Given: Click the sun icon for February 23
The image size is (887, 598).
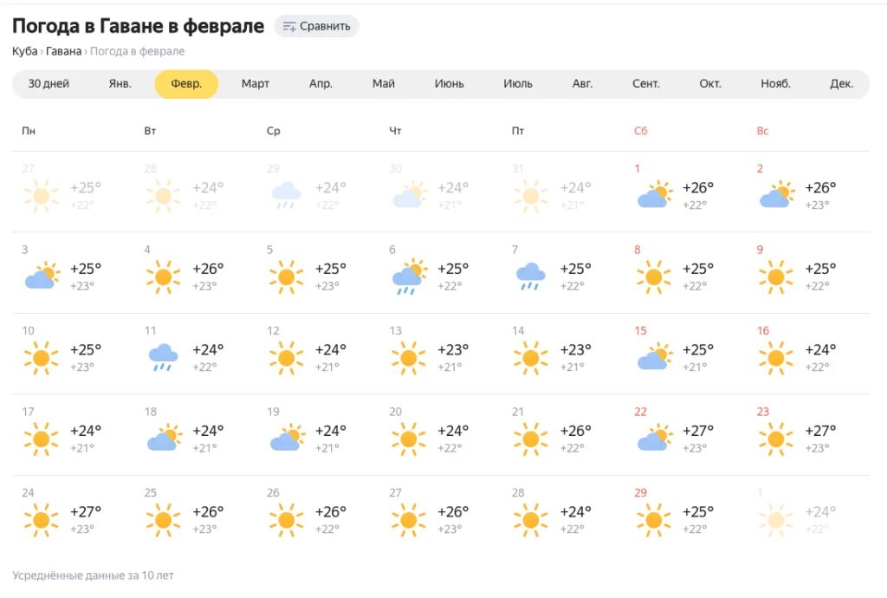Looking at the screenshot, I should 775,439.
